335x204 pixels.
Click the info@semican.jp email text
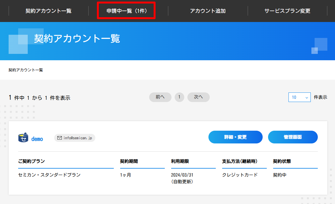78,138
